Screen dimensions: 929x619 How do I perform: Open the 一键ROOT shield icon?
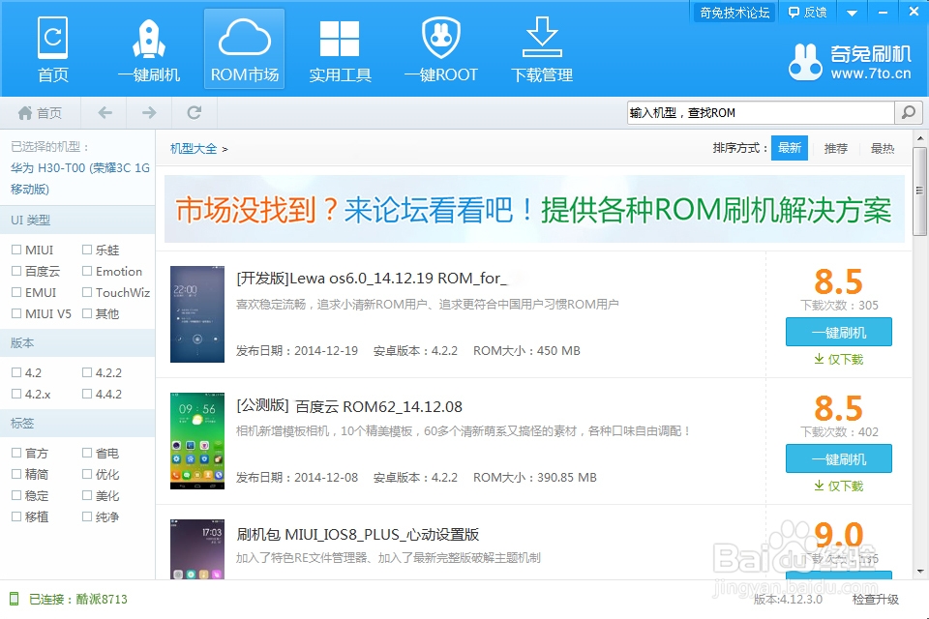point(441,49)
